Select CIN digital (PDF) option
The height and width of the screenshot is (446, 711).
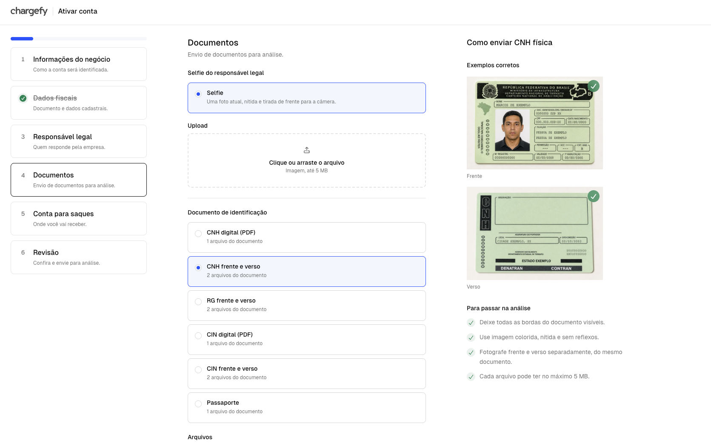click(307, 340)
